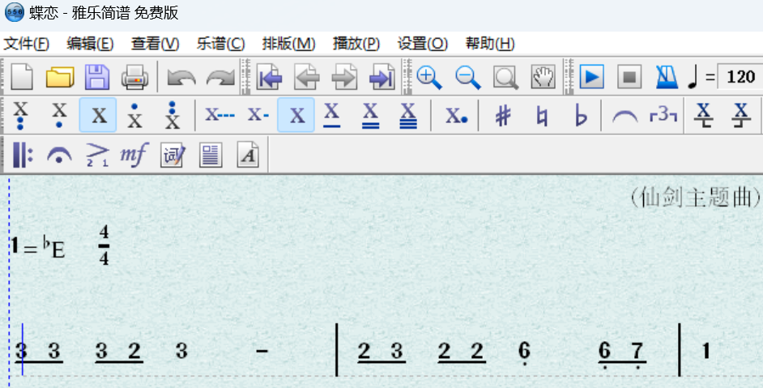Apply natural accidental
Viewport: 763px width, 388px height.
(542, 117)
